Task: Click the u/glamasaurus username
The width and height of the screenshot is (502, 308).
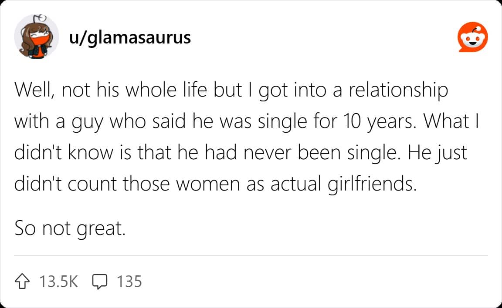Action: (x=130, y=38)
